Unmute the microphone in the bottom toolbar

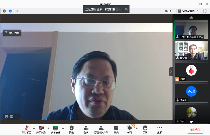pos(27,129)
